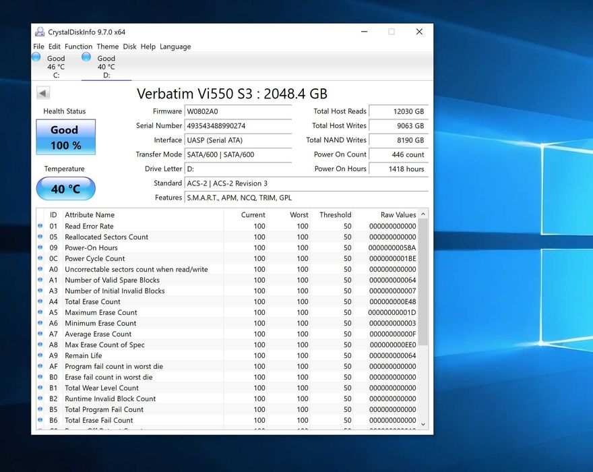
Task: Select the Max Erase Count of Spec row
Action: (x=227, y=345)
